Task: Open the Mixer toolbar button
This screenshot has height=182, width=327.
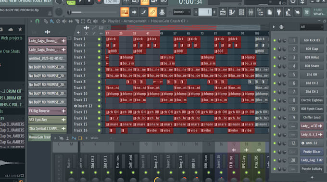Action: [251, 12]
